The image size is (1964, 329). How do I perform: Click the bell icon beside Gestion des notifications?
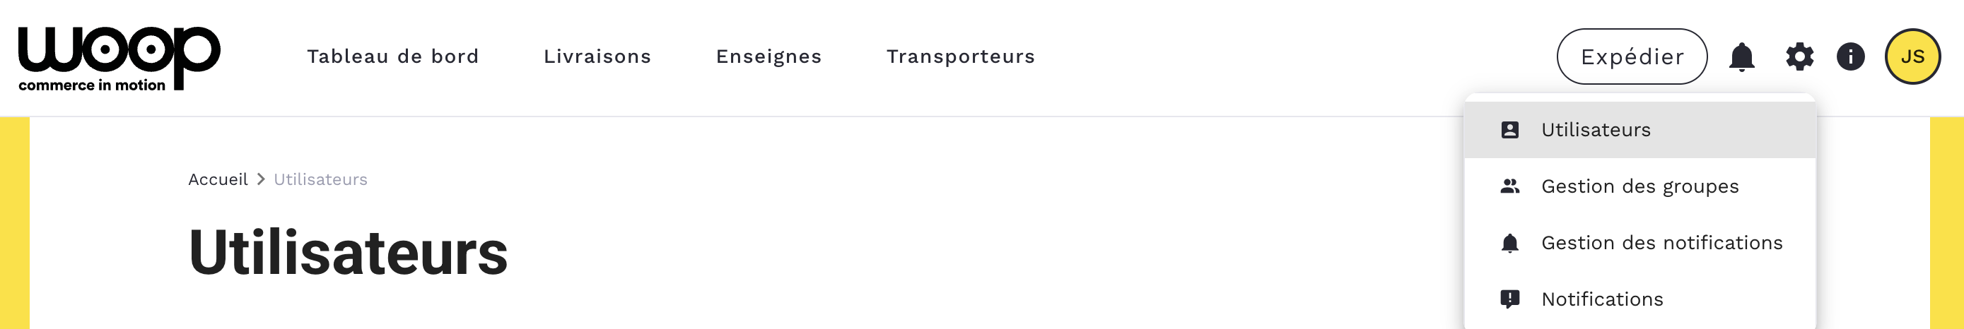(x=1509, y=243)
